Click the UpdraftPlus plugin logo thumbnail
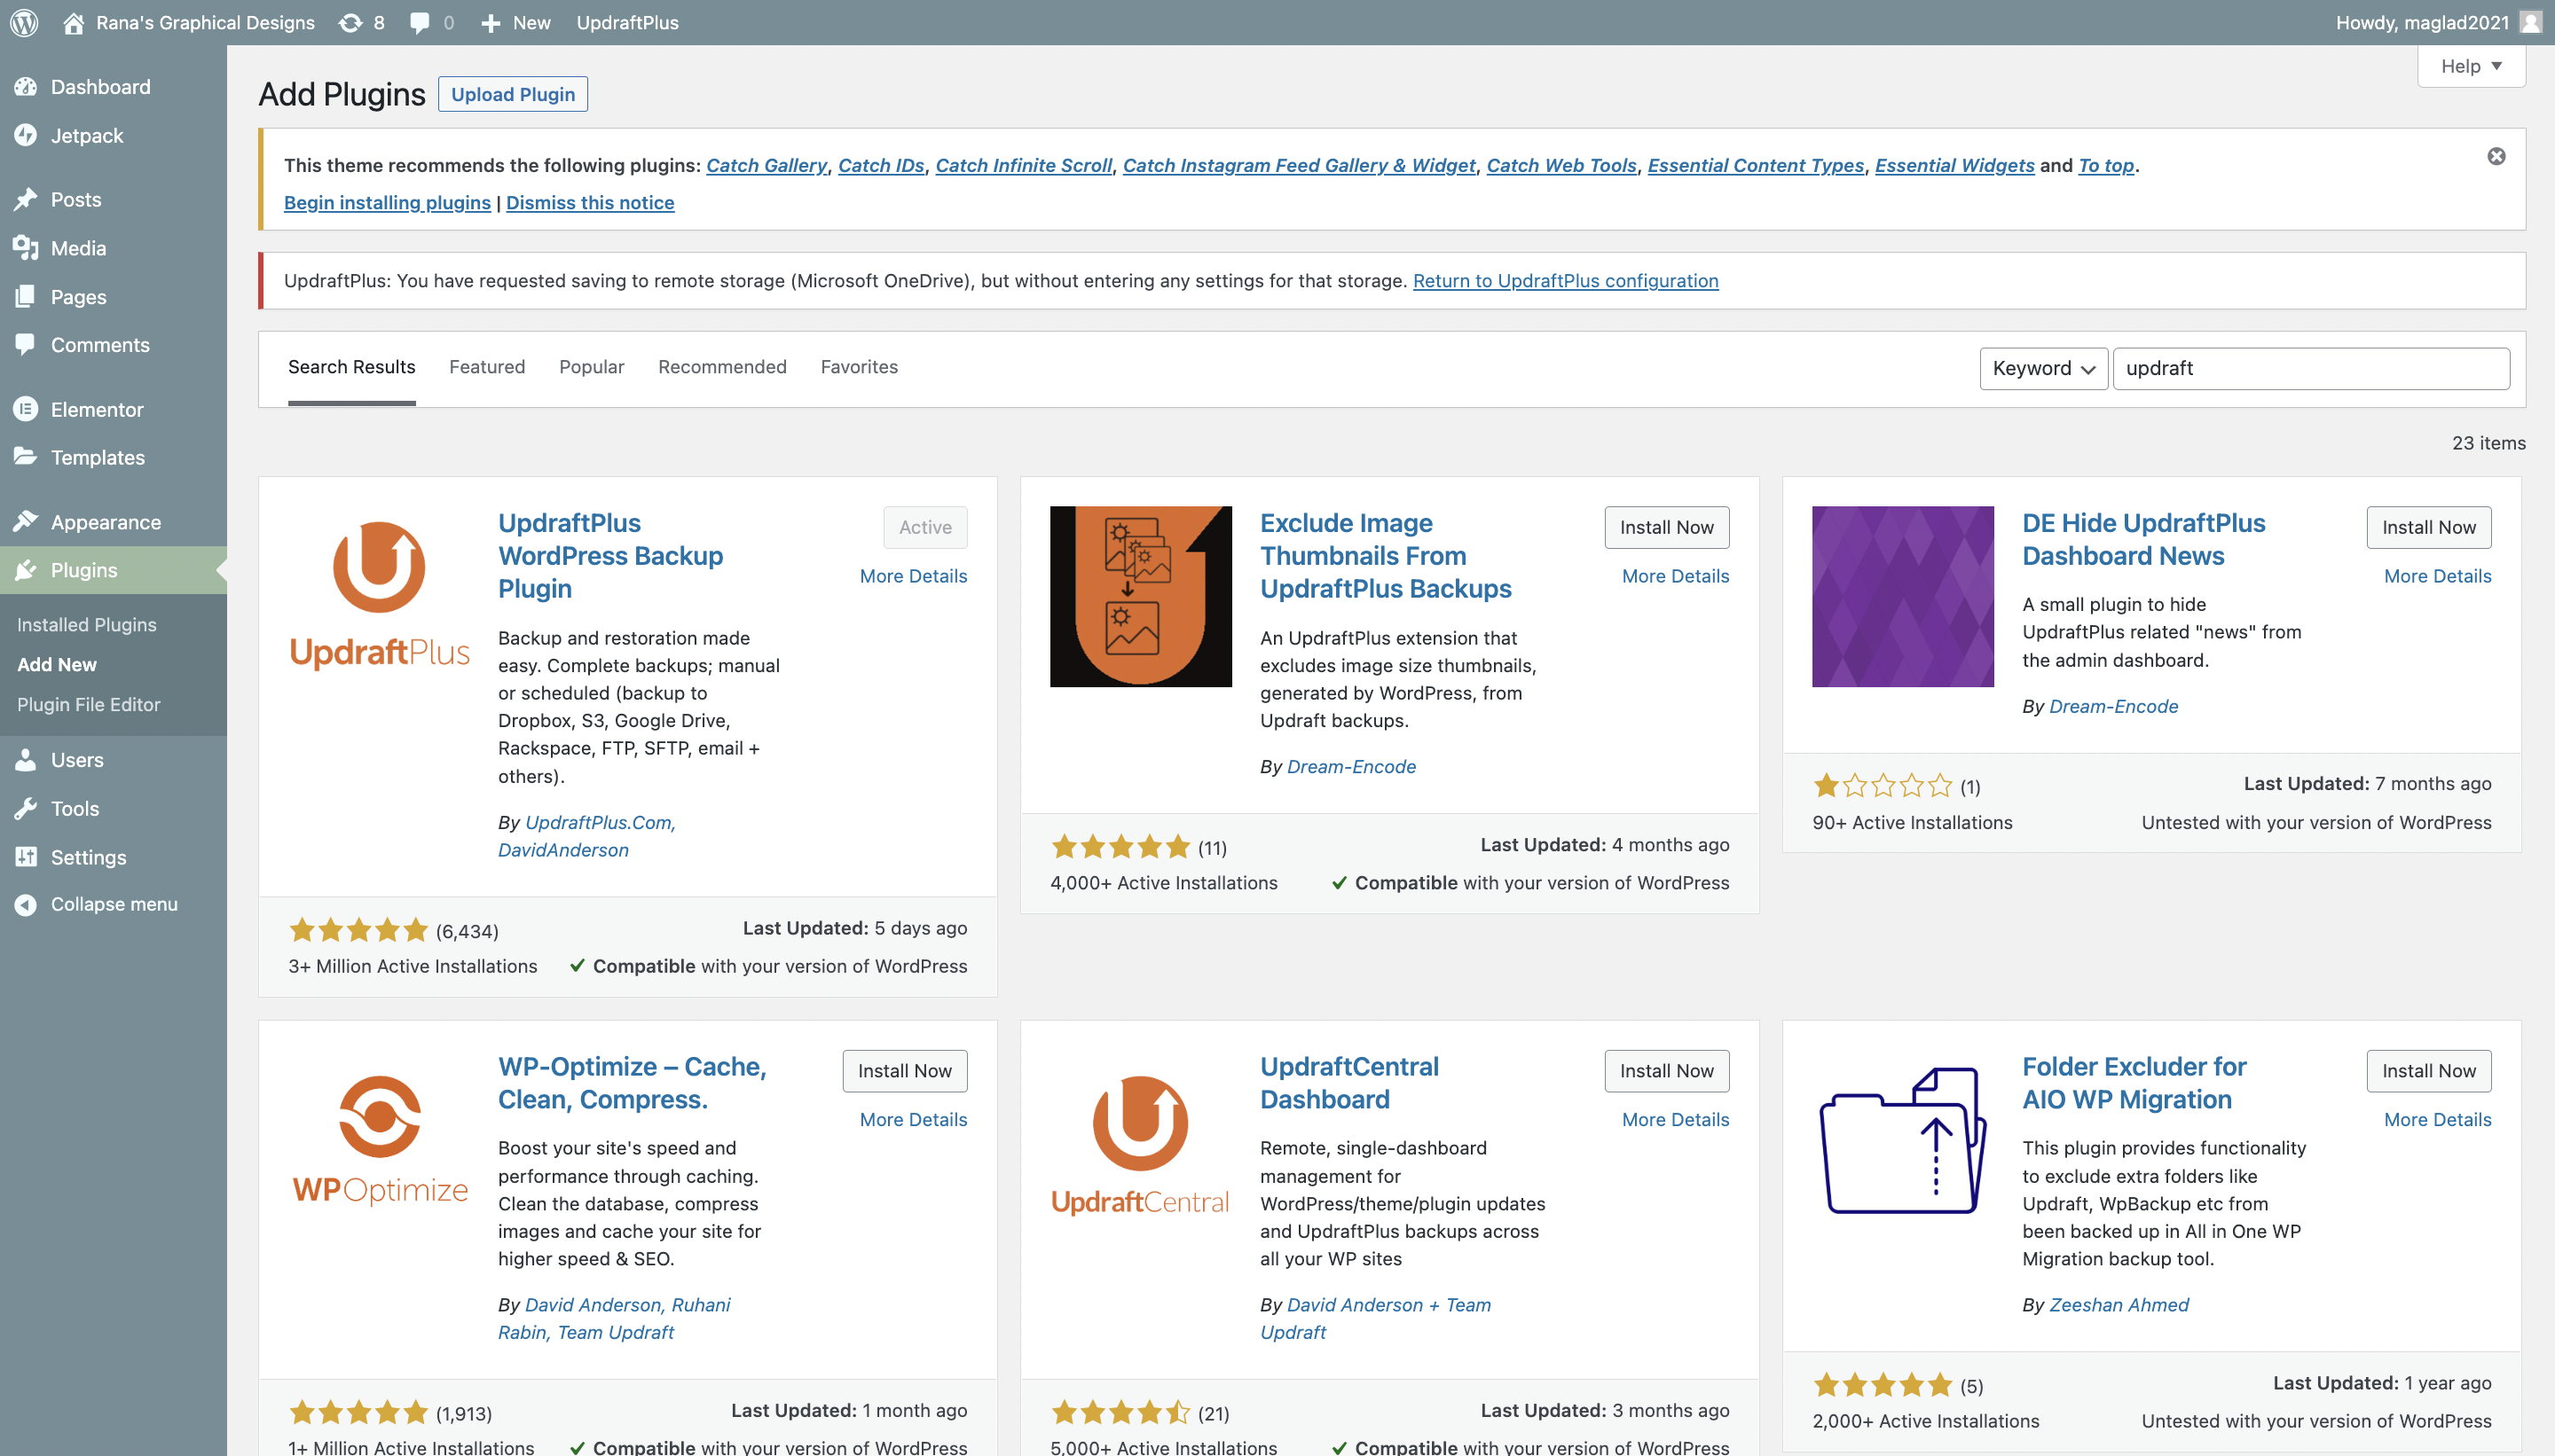This screenshot has height=1456, width=2555. [x=379, y=596]
